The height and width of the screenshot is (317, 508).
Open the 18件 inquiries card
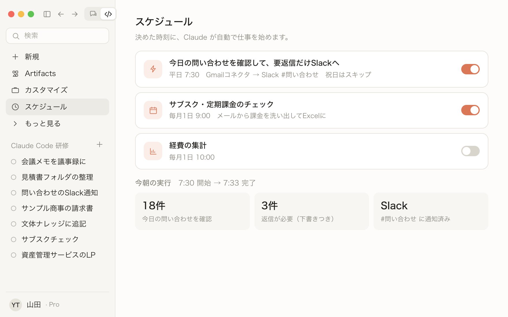[193, 211]
